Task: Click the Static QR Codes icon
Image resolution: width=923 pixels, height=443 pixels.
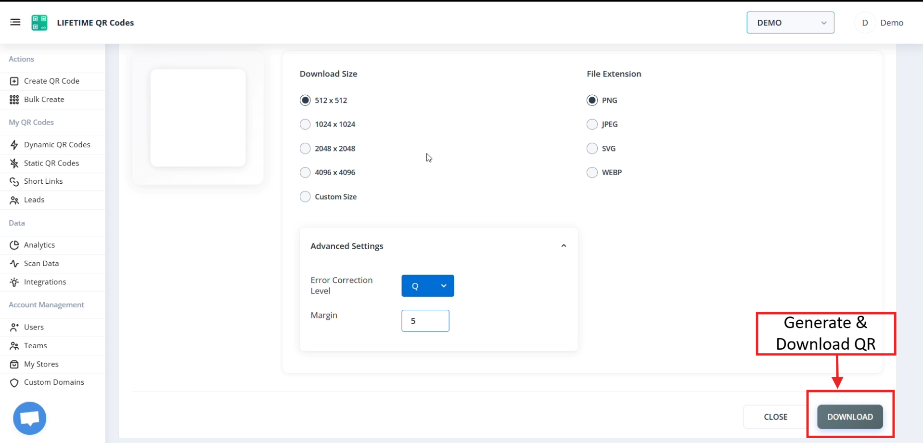Action: (14, 163)
